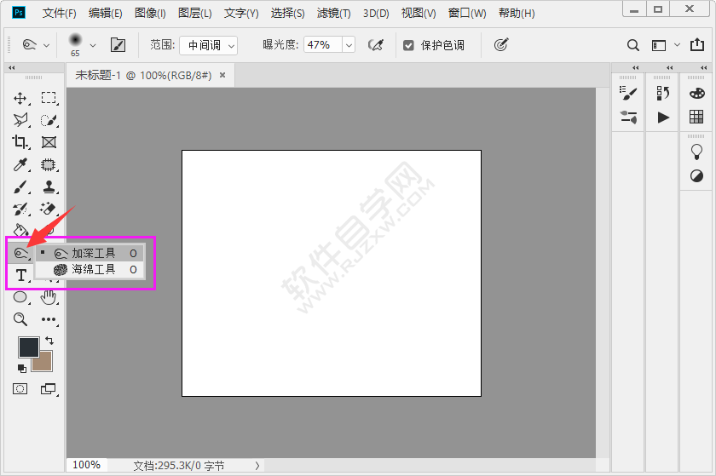Select the Polygonal Lasso tool

(20, 120)
